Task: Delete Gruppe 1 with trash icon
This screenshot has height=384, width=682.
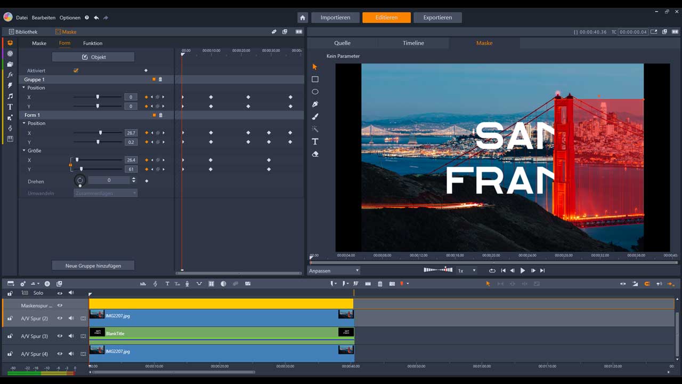Action: (160, 79)
